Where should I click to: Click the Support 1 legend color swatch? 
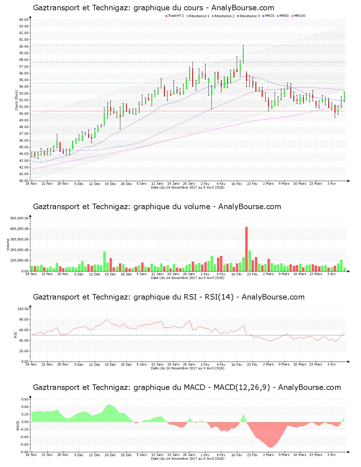tap(166, 16)
